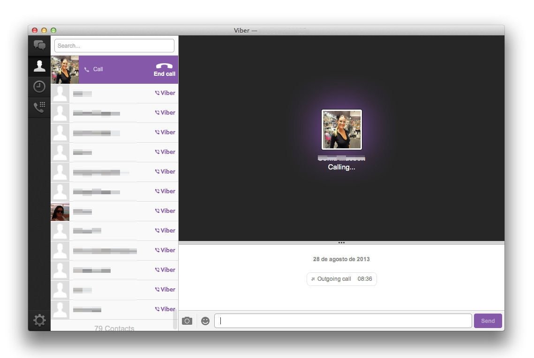Screen dimensions: 534x358
Task: Click the "Call" label in the purple row
Action: point(98,69)
